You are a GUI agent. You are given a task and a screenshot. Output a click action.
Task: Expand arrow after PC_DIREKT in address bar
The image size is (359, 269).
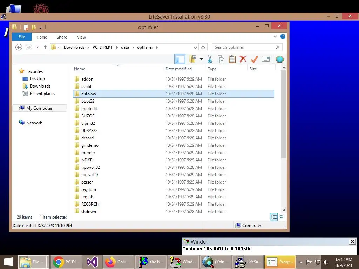pos(117,47)
